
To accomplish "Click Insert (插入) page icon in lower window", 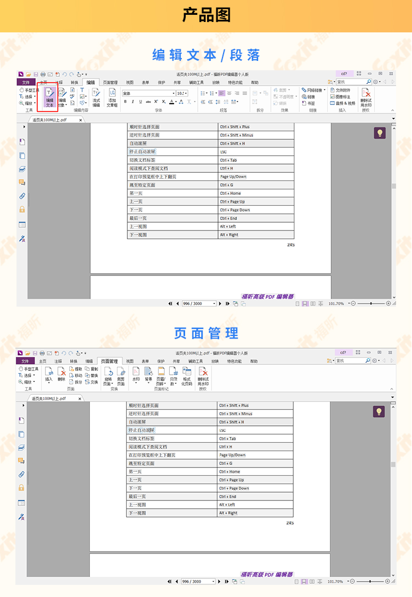I will [49, 374].
